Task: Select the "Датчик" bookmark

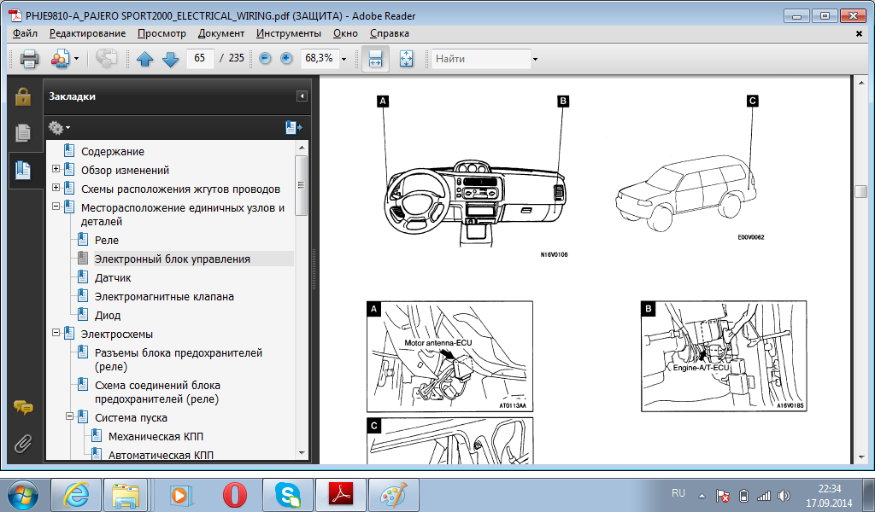Action: tap(113, 278)
